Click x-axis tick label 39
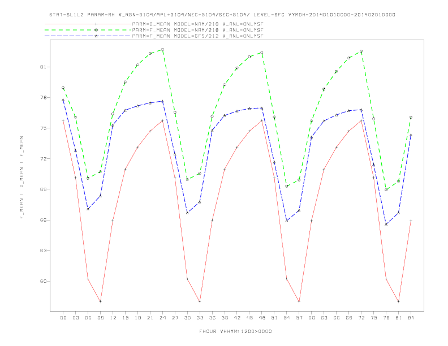The width and height of the screenshot is (448, 346). coord(225,318)
